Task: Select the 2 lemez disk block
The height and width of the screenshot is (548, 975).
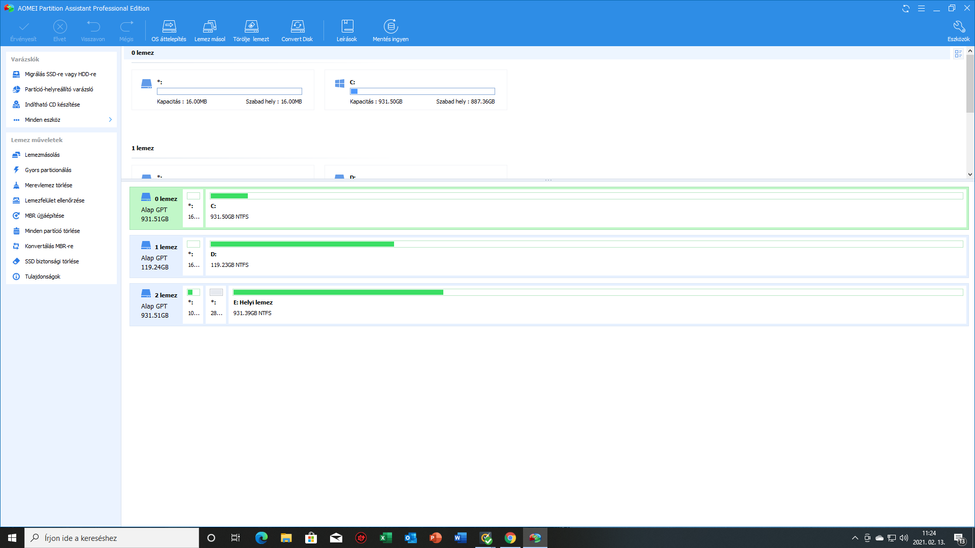Action: [156, 305]
